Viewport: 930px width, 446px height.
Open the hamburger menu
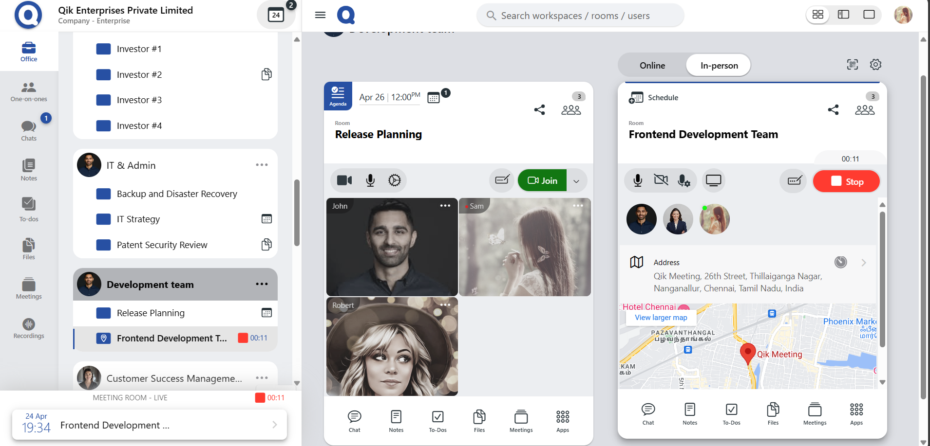click(320, 15)
